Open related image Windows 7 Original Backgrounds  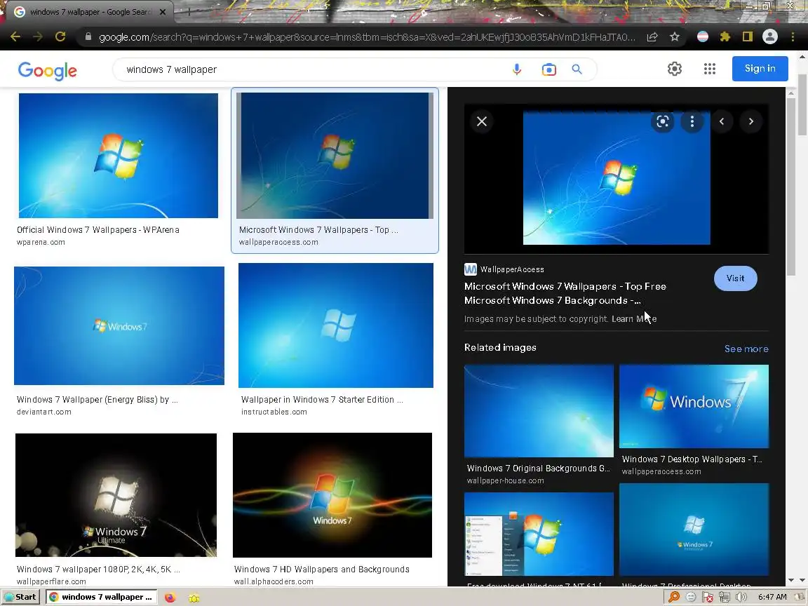point(539,411)
